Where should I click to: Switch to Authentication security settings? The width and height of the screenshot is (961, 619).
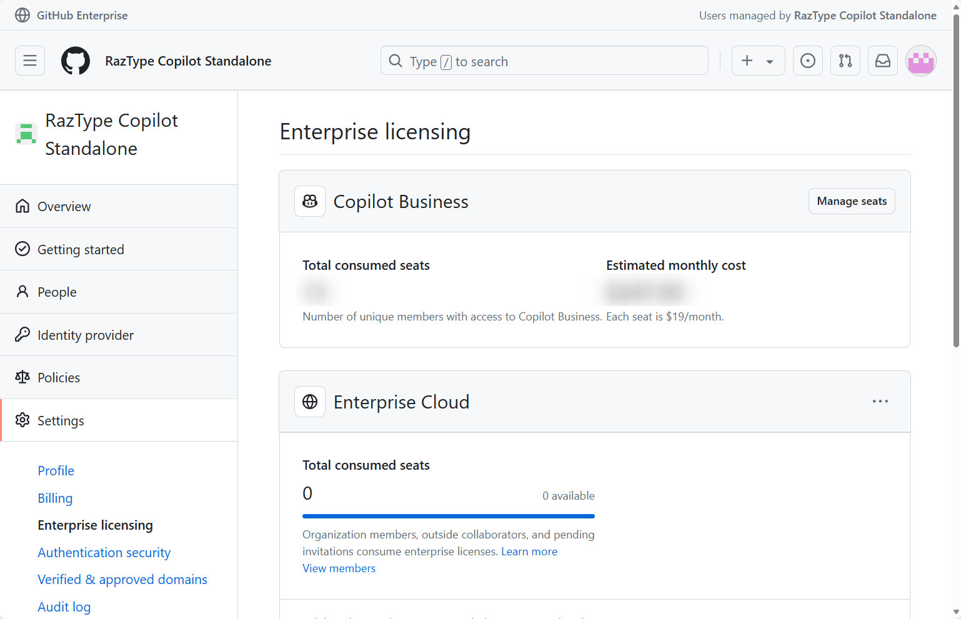click(104, 552)
